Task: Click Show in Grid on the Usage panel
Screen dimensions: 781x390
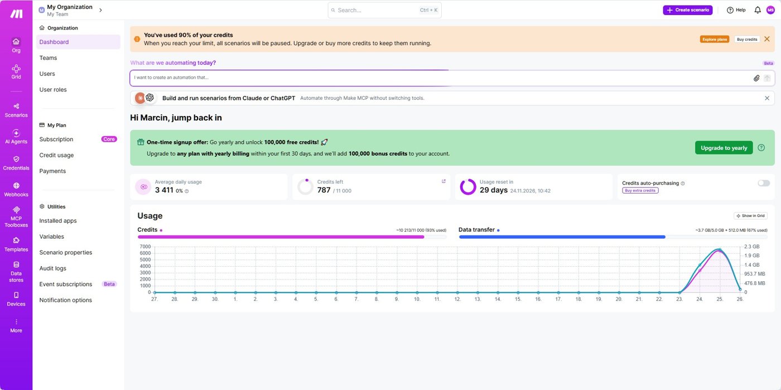Action: point(750,216)
